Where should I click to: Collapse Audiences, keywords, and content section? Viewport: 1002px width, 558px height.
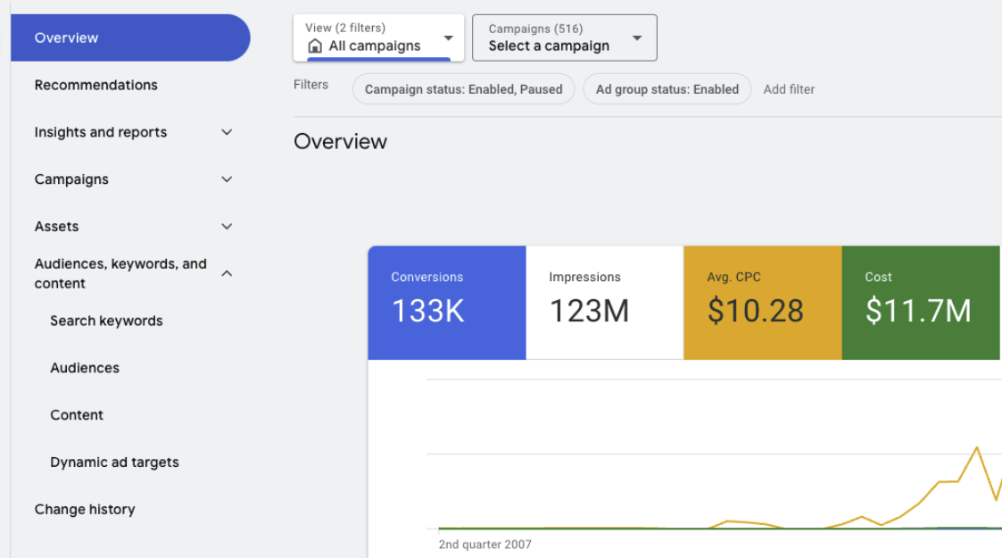(x=227, y=273)
